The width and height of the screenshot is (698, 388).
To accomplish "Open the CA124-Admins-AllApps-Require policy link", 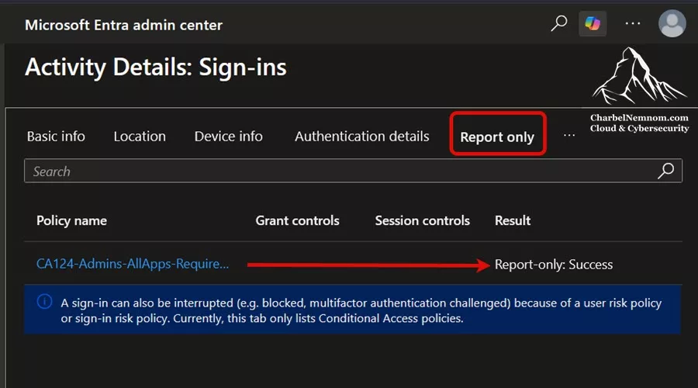I will 133,264.
